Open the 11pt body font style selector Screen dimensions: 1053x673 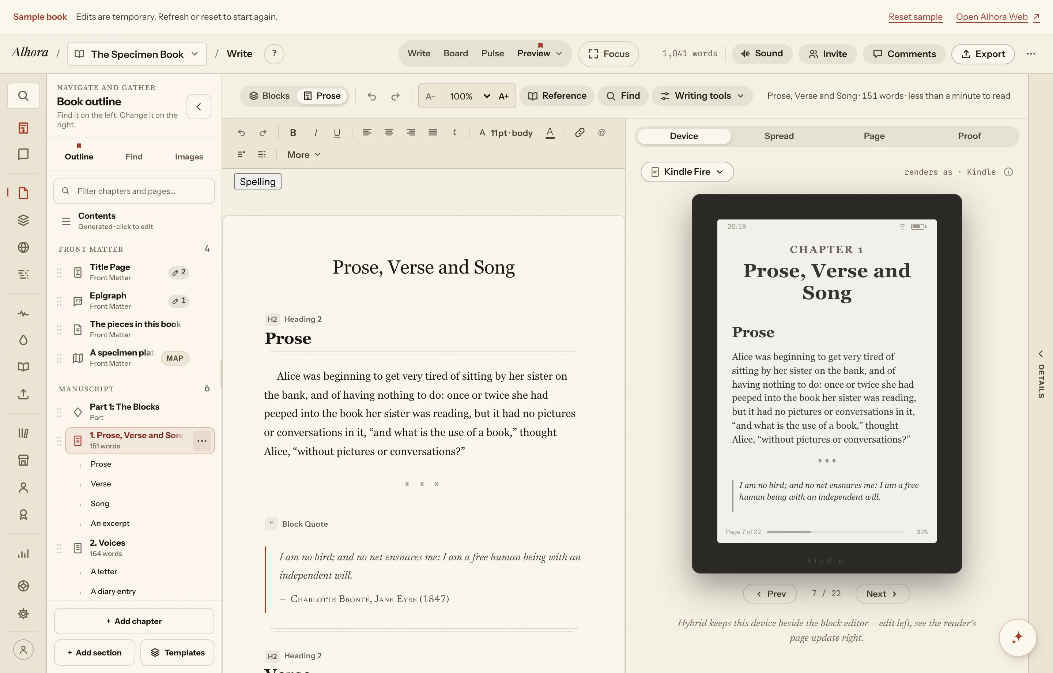tap(506, 132)
